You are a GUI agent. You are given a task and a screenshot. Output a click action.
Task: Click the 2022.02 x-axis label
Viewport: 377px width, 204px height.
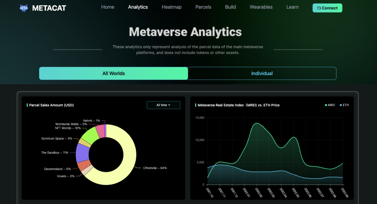(x=259, y=193)
